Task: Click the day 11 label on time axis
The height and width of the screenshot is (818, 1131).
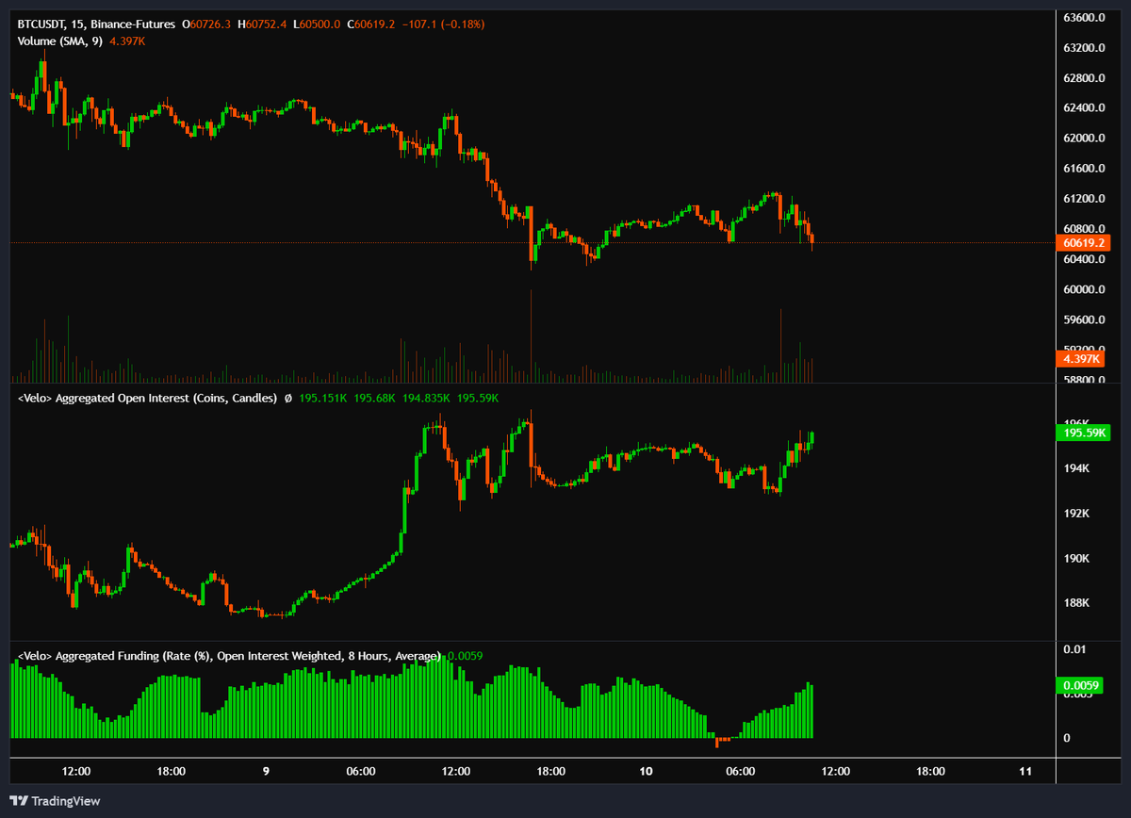Action: (x=1025, y=771)
